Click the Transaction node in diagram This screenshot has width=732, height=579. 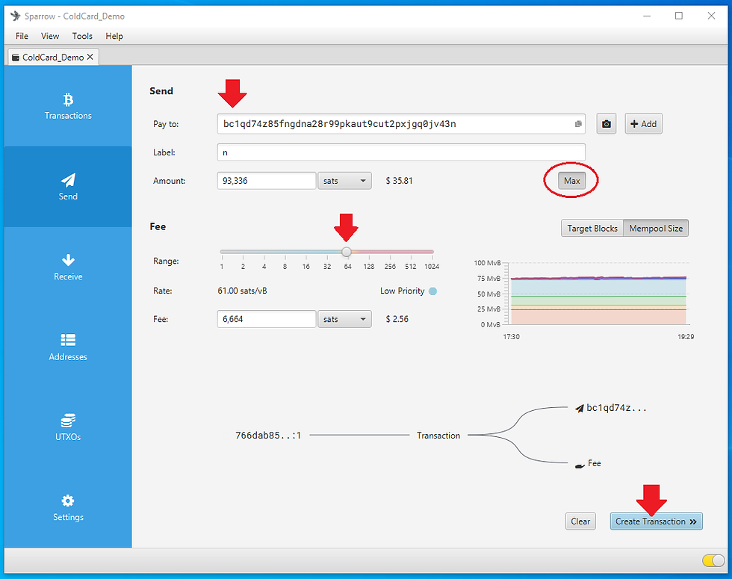[x=438, y=436]
